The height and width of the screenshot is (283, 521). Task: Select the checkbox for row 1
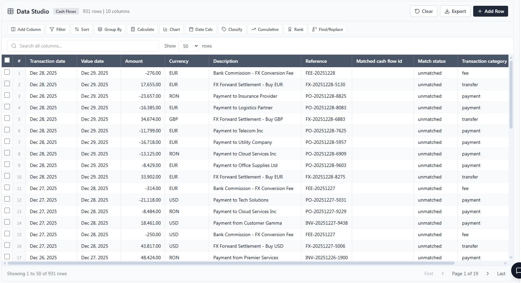pyautogui.click(x=7, y=72)
